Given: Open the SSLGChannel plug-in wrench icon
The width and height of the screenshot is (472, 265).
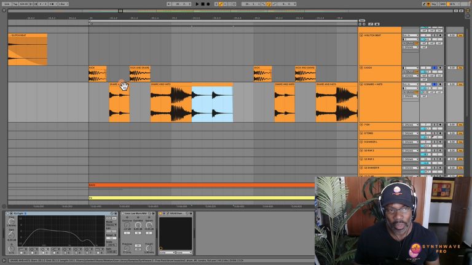Looking at the screenshot, I should point(168,213).
